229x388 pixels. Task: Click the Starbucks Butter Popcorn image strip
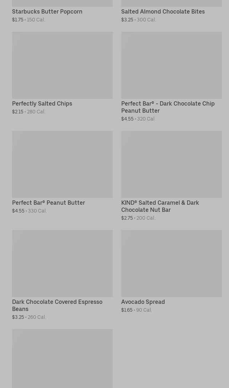pyautogui.click(x=62, y=3)
